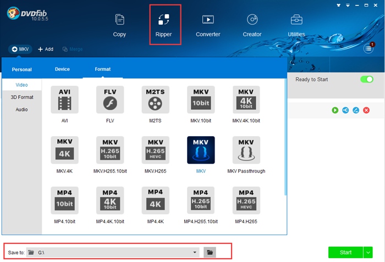This screenshot has height=262, width=385.
Task: Switch to the Device tab
Action: (x=62, y=69)
